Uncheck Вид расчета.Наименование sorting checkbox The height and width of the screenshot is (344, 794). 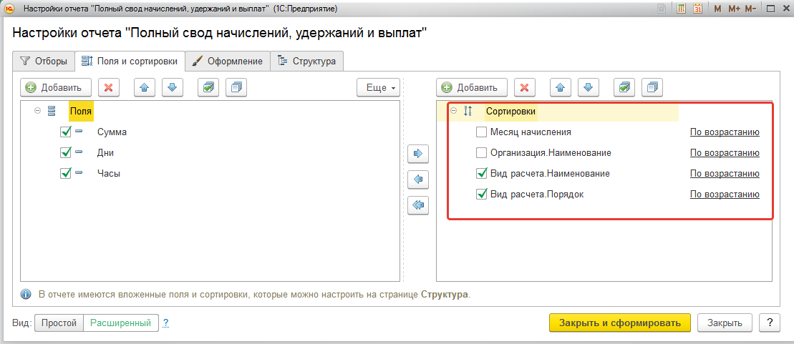coord(482,173)
